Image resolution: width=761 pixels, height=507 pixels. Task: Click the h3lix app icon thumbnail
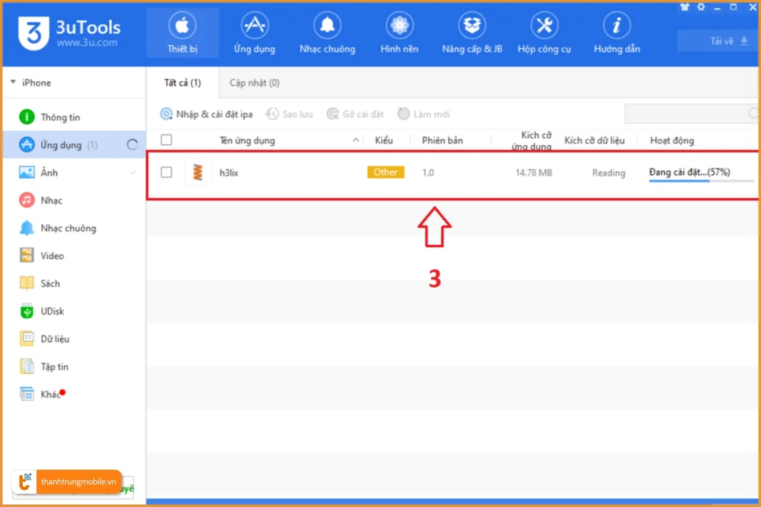coord(197,172)
